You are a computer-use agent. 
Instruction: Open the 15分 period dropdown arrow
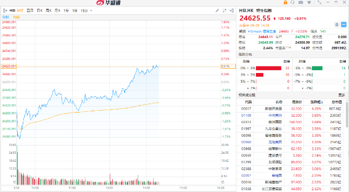[x=91, y=10]
